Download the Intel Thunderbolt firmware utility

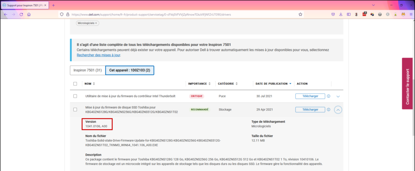(x=310, y=96)
